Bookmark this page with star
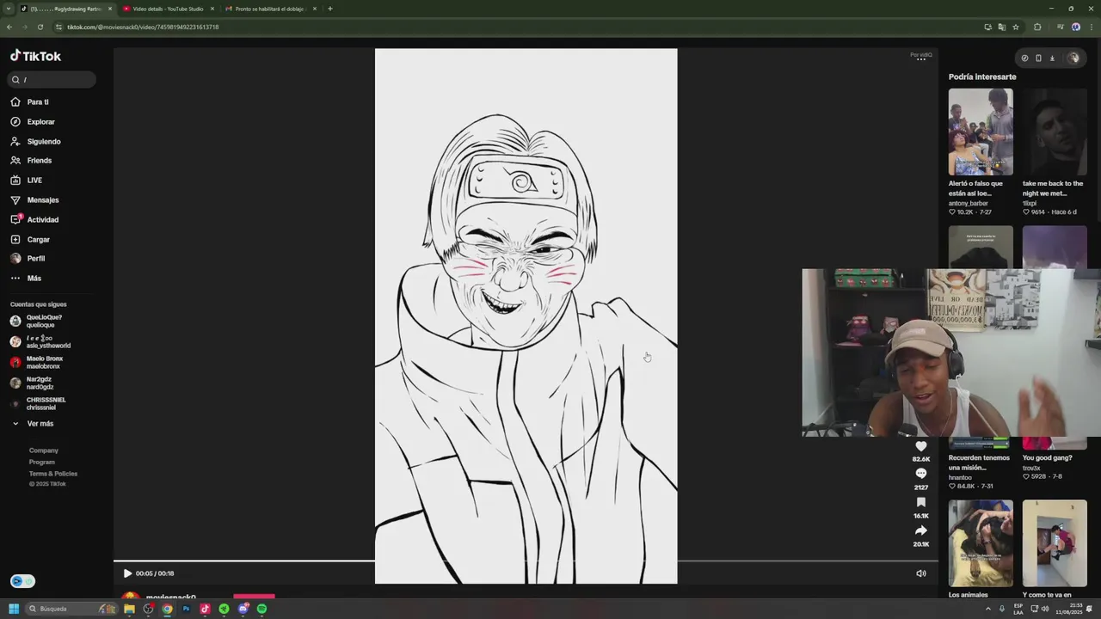The image size is (1101, 619). pos(1016,27)
